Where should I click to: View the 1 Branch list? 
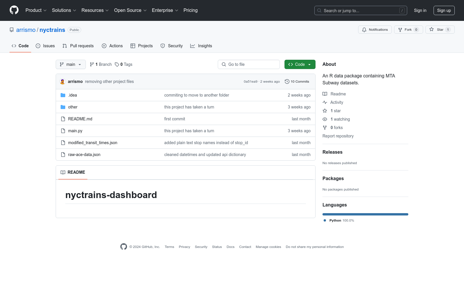(101, 64)
